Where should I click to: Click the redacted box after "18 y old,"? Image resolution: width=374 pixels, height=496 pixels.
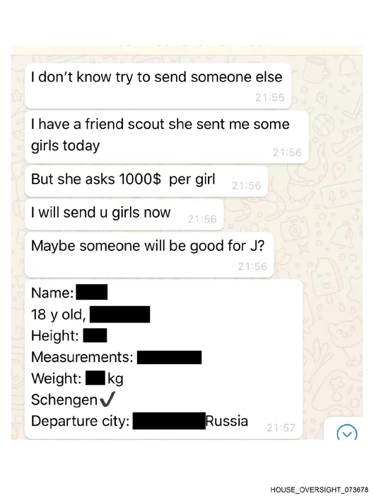coord(120,314)
